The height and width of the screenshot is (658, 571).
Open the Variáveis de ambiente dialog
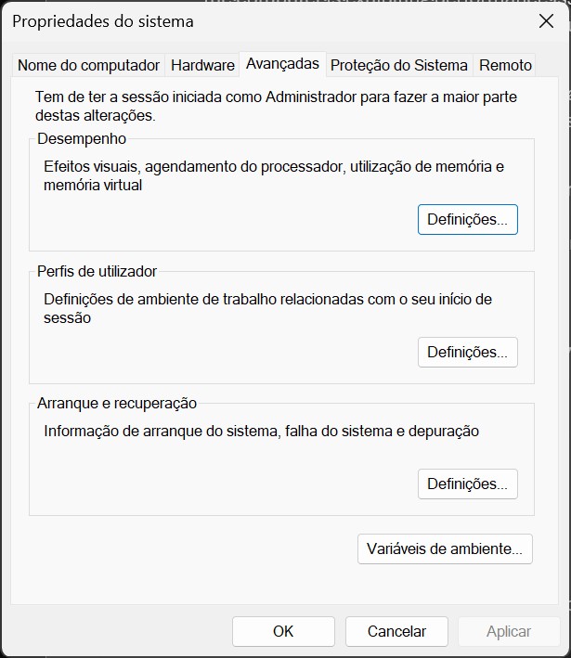[x=445, y=548]
